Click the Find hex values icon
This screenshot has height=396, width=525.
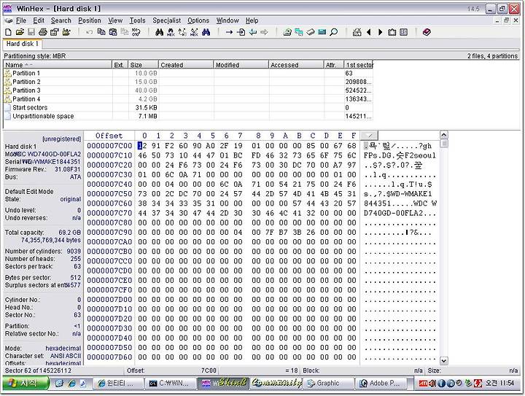171,32
